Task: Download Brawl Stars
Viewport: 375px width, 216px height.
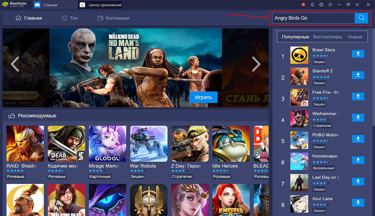Action: coord(358,54)
